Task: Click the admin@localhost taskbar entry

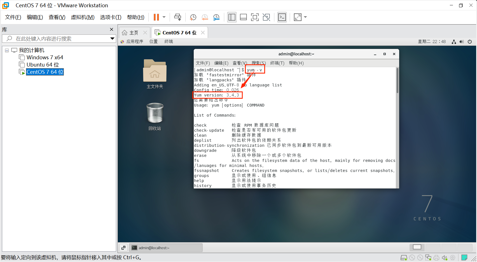Action: pyautogui.click(x=166, y=248)
